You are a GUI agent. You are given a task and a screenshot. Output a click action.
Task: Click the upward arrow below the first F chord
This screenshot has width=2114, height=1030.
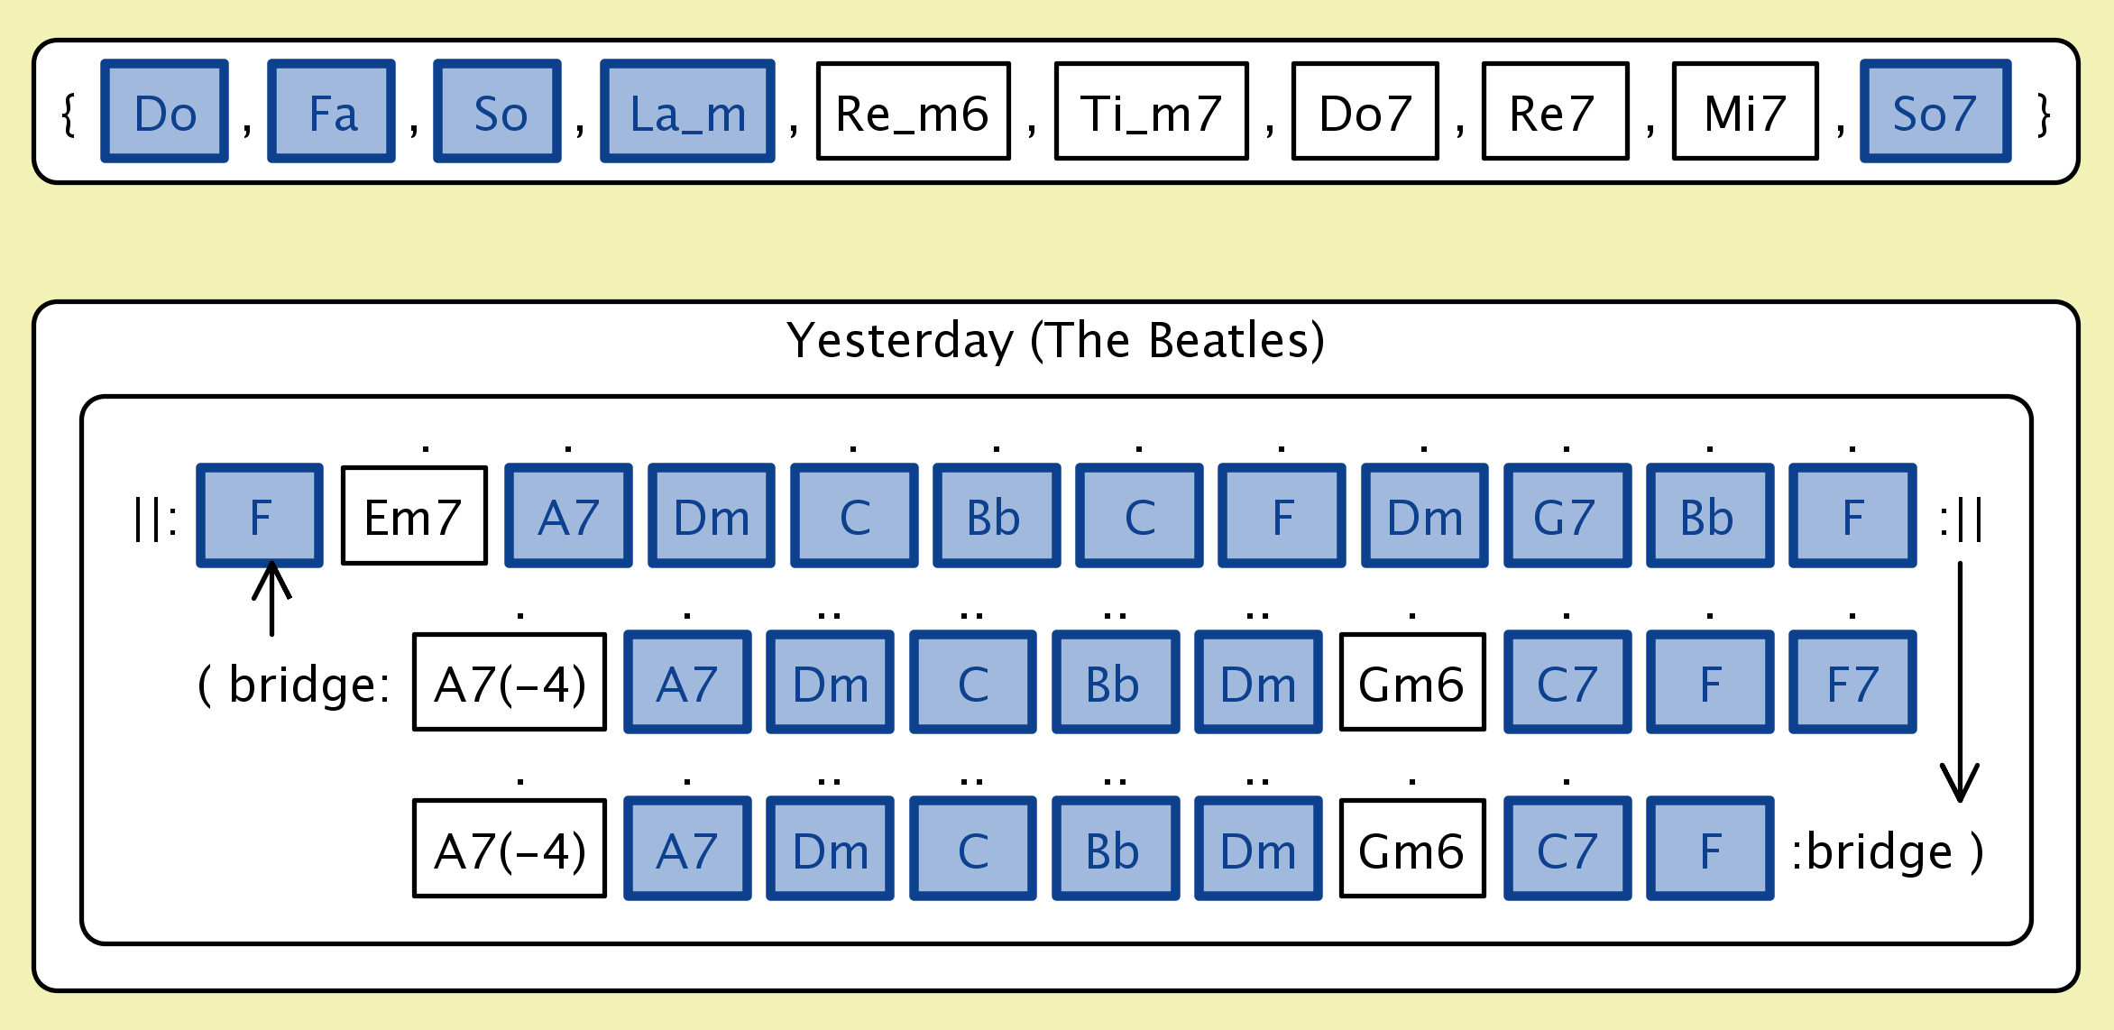point(271,598)
